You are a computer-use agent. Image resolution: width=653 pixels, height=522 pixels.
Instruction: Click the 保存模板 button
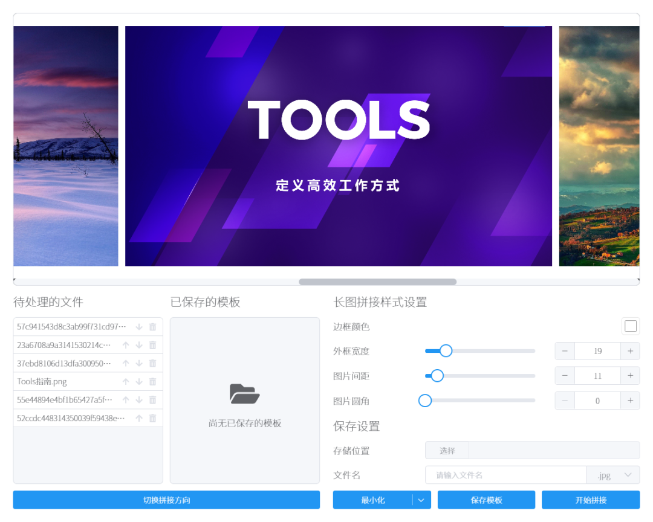(x=486, y=500)
